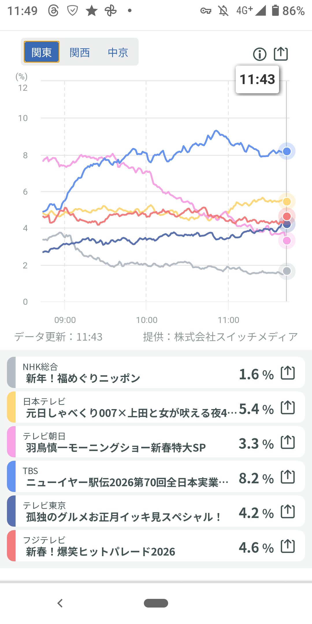Share the NHK総合 rating row

(288, 373)
